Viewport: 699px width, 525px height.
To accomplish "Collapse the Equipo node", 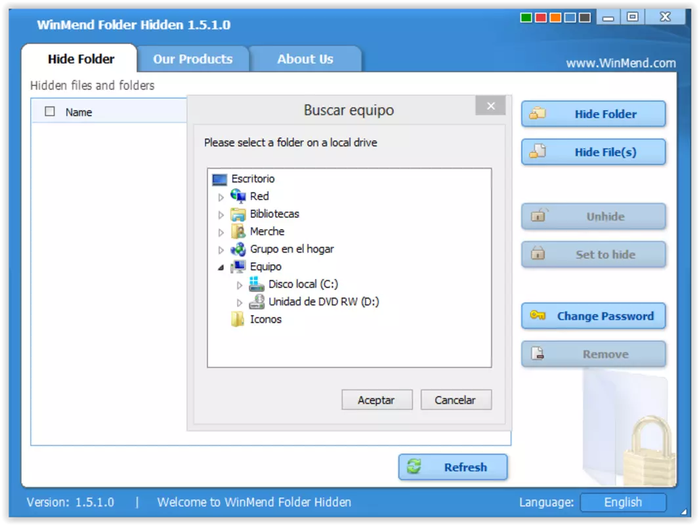I will point(221,267).
